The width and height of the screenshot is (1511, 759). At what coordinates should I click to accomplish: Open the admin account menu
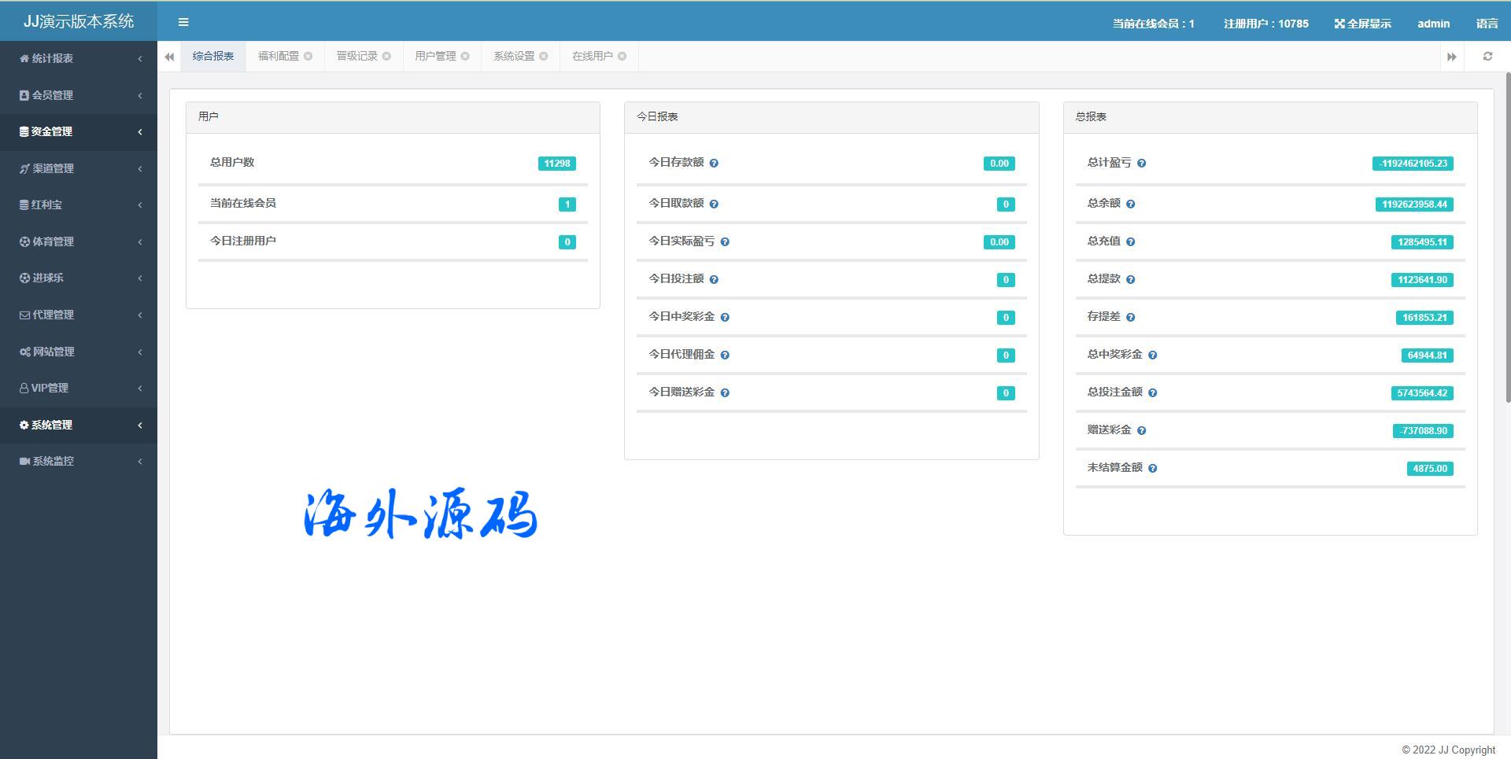[x=1433, y=24]
